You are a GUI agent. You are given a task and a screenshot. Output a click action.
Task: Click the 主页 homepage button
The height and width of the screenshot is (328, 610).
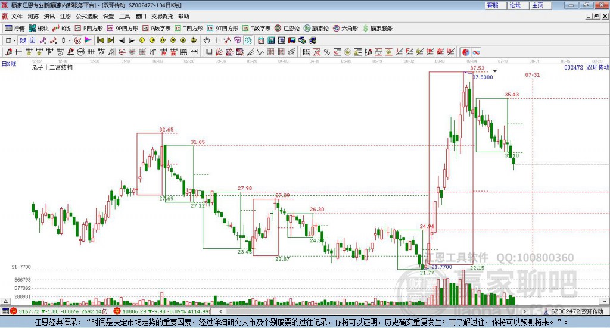click(x=541, y=5)
